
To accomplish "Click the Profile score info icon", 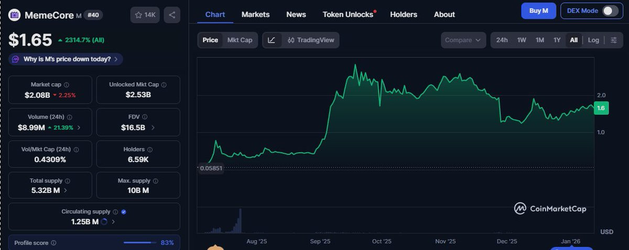I will [x=53, y=243].
